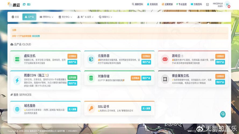Go to the 总览 overview tab
The image size is (239, 134).
click(15, 17)
